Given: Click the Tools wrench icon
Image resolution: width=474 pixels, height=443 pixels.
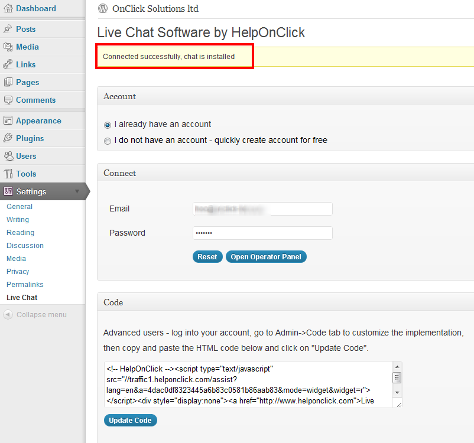Looking at the screenshot, I should point(8,174).
